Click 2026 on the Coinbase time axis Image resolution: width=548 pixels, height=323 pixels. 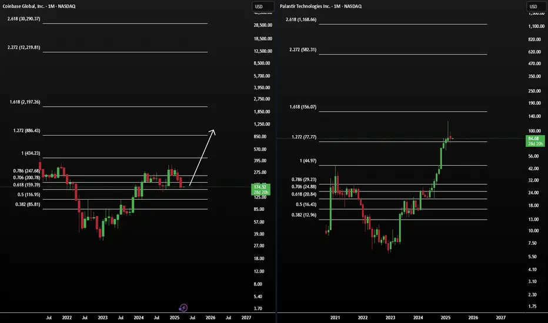(210, 318)
